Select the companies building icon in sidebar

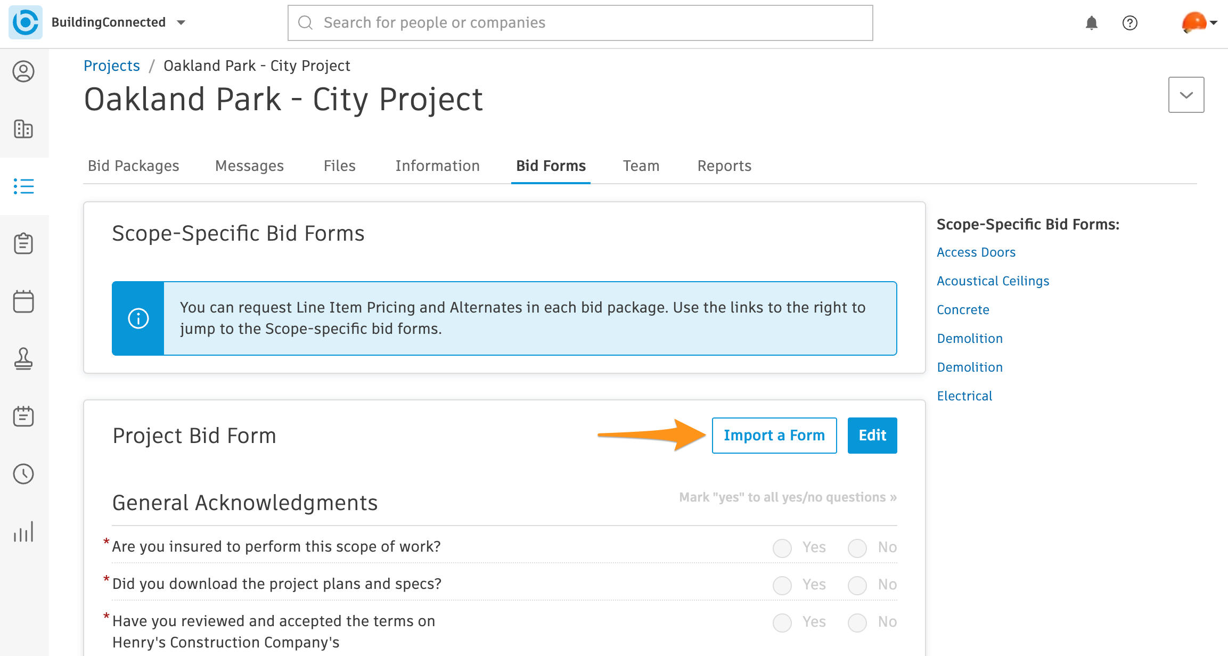coord(23,129)
